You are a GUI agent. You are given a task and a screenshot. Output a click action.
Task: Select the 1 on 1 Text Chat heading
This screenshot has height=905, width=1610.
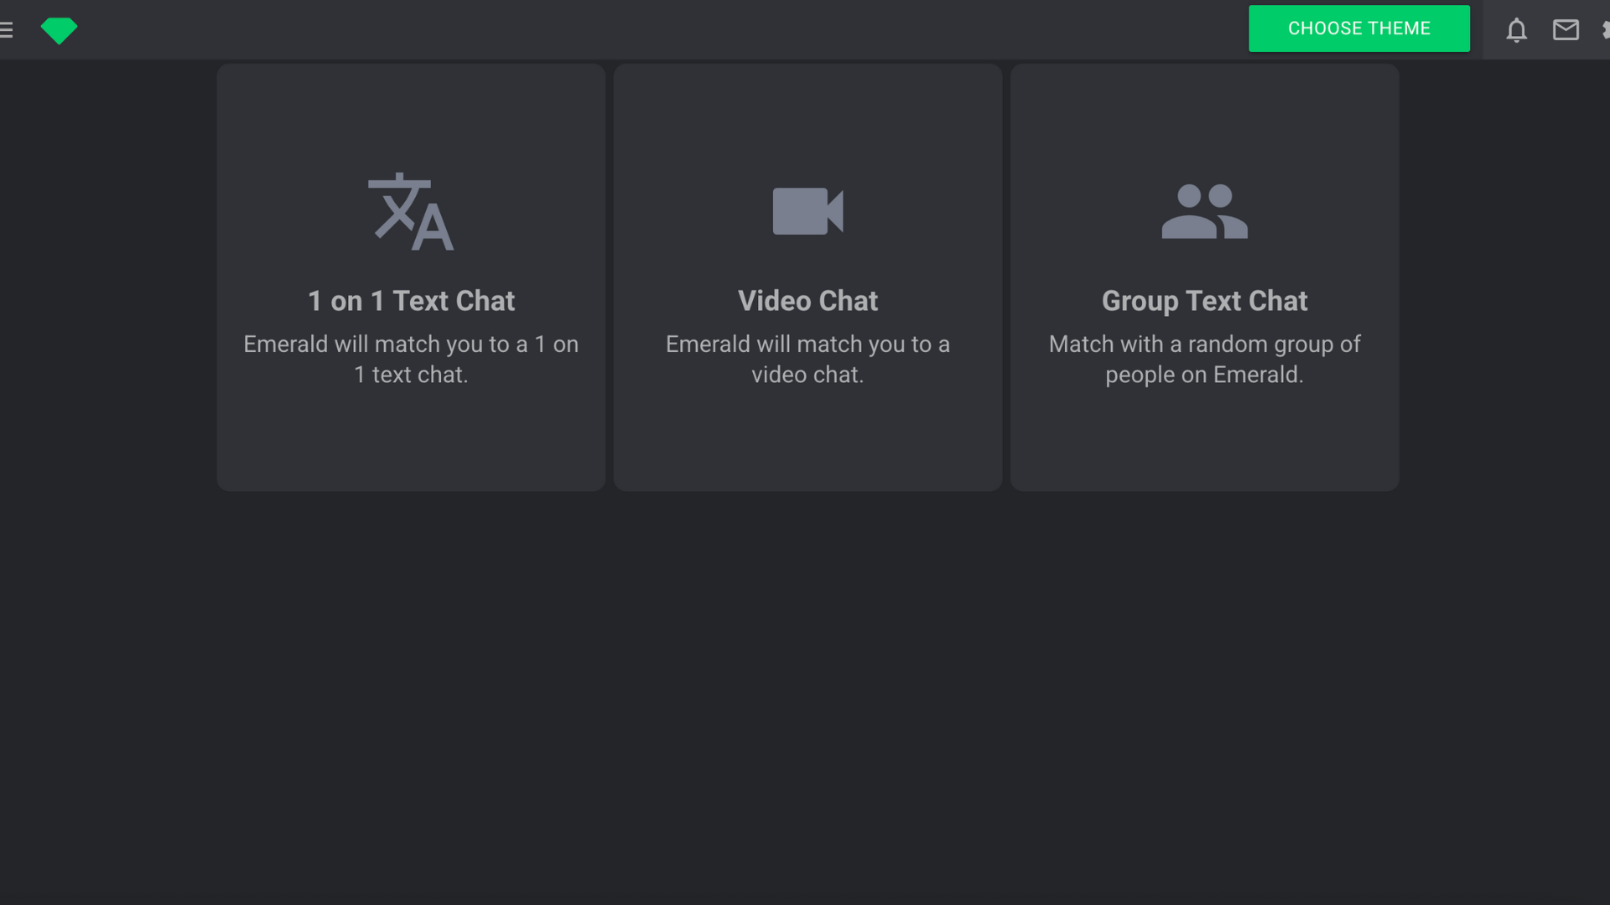pos(411,301)
